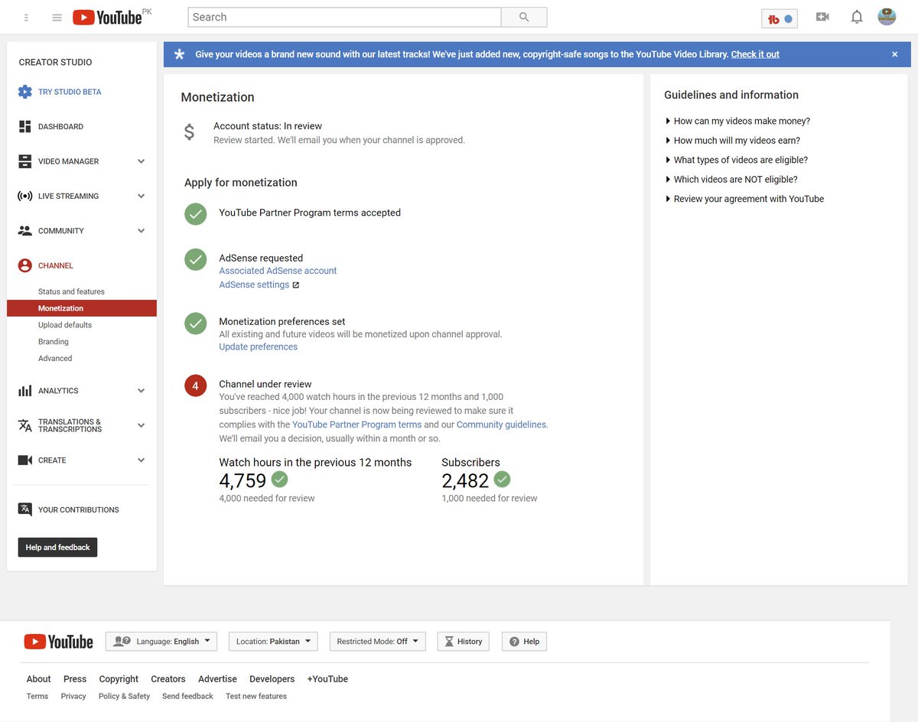This screenshot has width=918, height=722.
Task: Expand 'Review your agreement with YouTube'
Action: 744,199
